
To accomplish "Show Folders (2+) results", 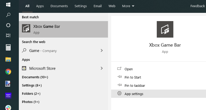I will pos(31,94).
